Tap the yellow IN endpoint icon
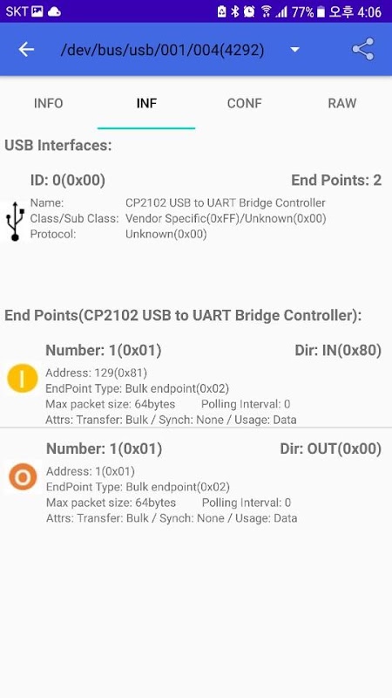This screenshot has height=698, width=392. [x=23, y=379]
